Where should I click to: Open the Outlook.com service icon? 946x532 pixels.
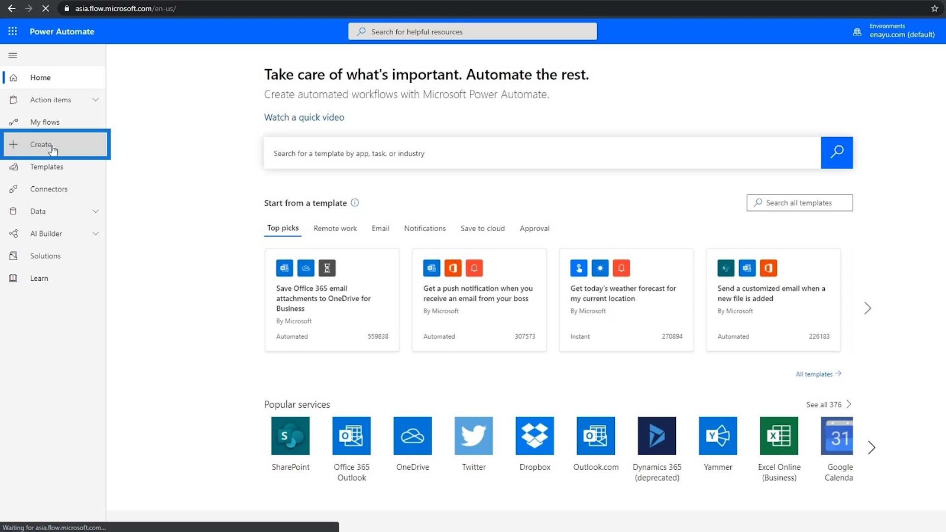(596, 436)
